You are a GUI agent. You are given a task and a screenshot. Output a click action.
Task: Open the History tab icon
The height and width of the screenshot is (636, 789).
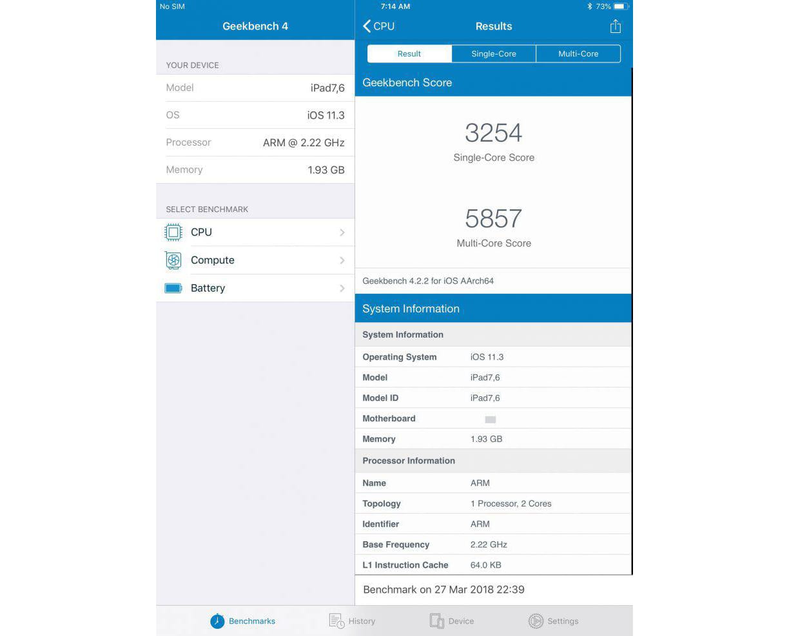point(336,621)
